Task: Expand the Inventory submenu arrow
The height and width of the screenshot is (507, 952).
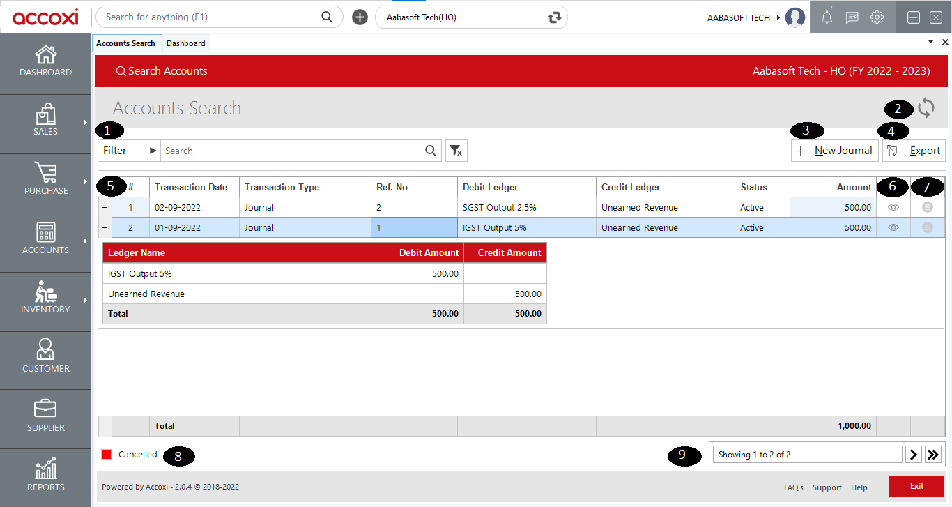Action: 85,300
